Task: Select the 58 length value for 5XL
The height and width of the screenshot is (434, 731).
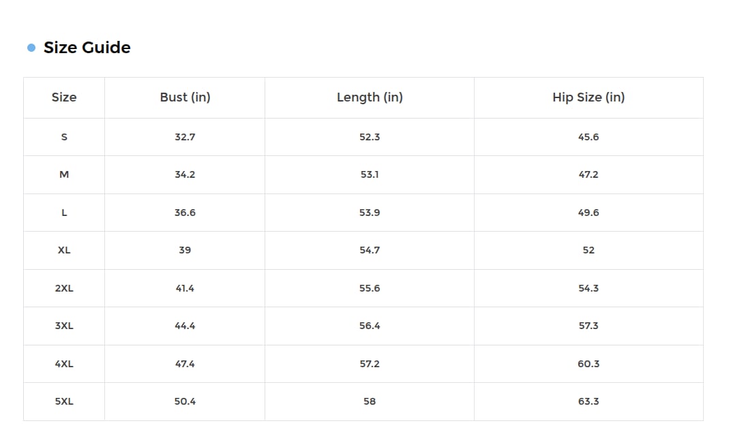Action: coord(370,401)
